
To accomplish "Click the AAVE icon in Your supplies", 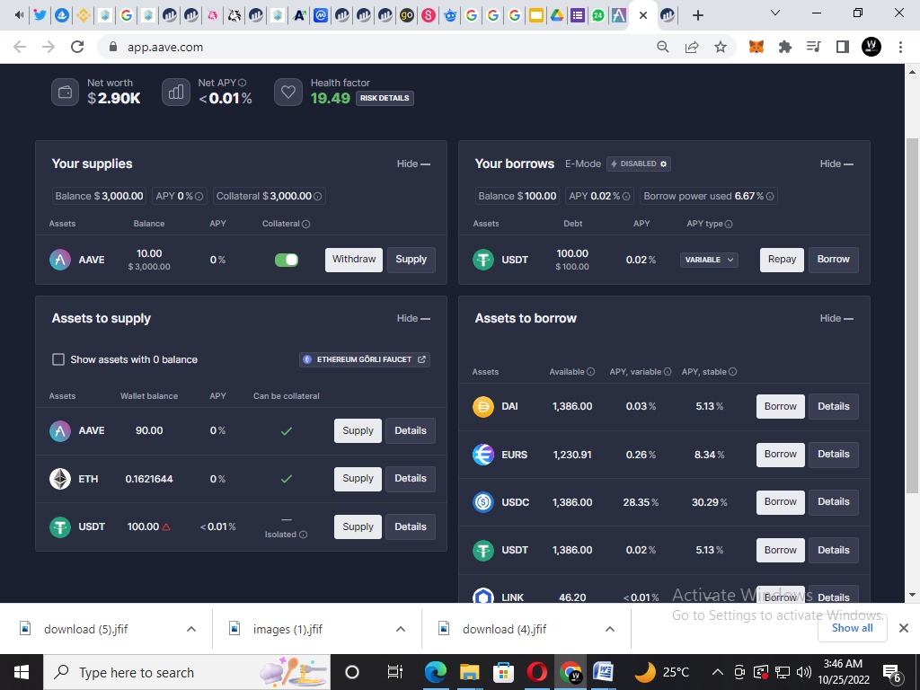I will (x=59, y=259).
